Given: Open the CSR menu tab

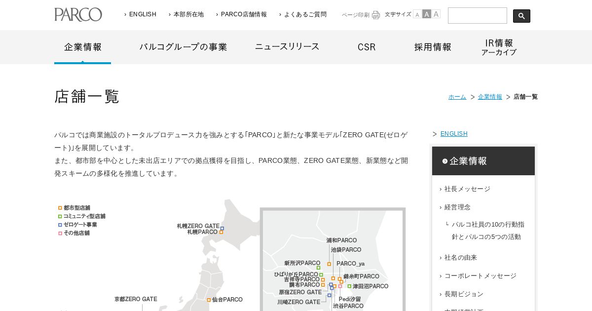Looking at the screenshot, I should click(x=367, y=47).
